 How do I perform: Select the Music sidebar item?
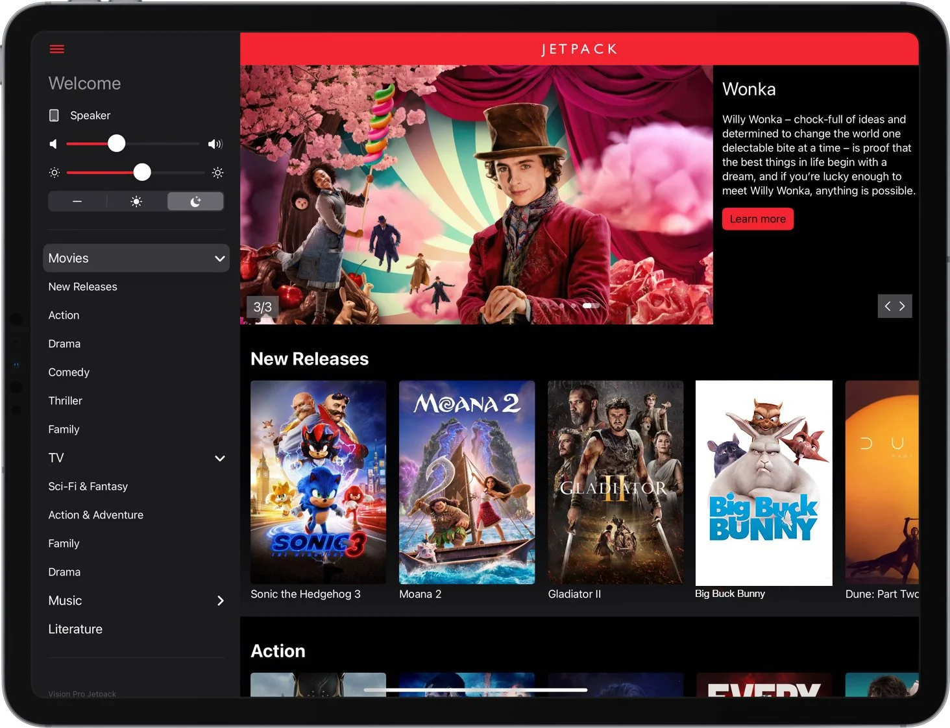65,601
